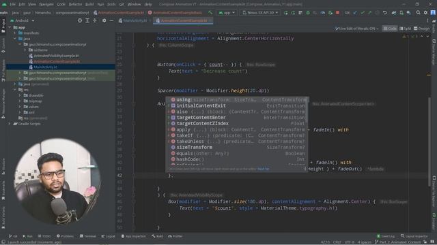Click Select Opened File target icon

80,20
